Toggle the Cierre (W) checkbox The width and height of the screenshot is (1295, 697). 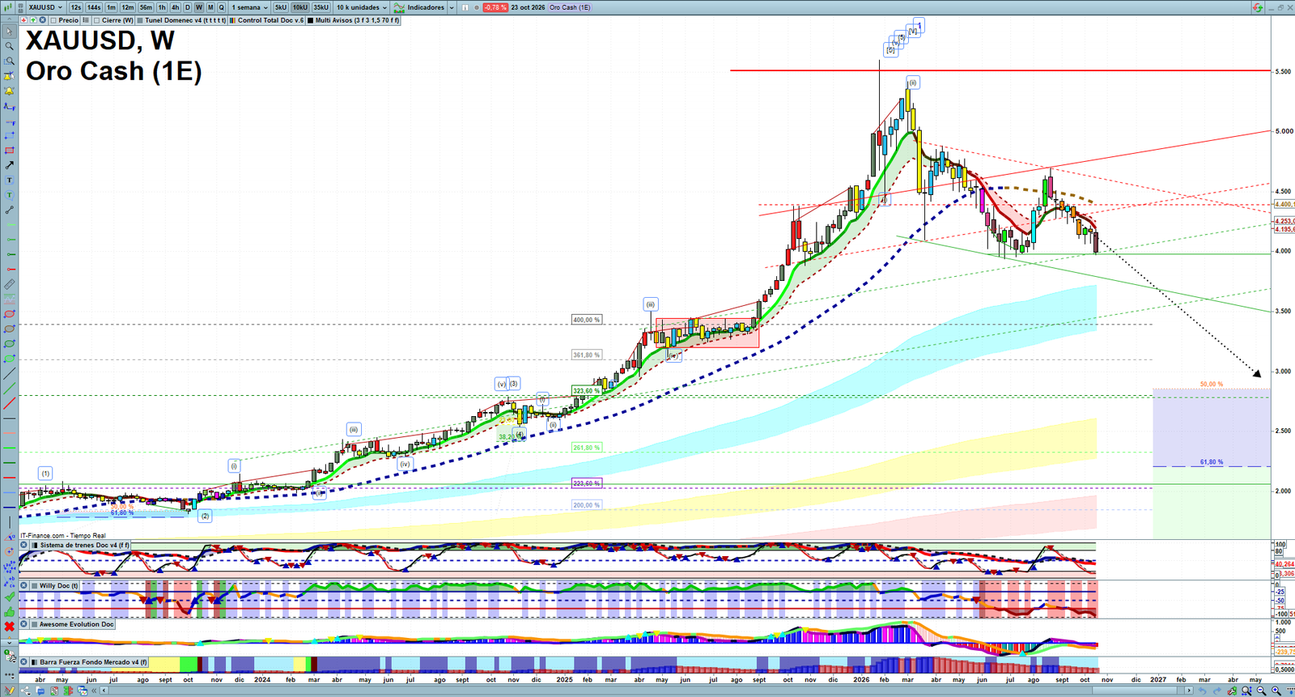click(96, 20)
